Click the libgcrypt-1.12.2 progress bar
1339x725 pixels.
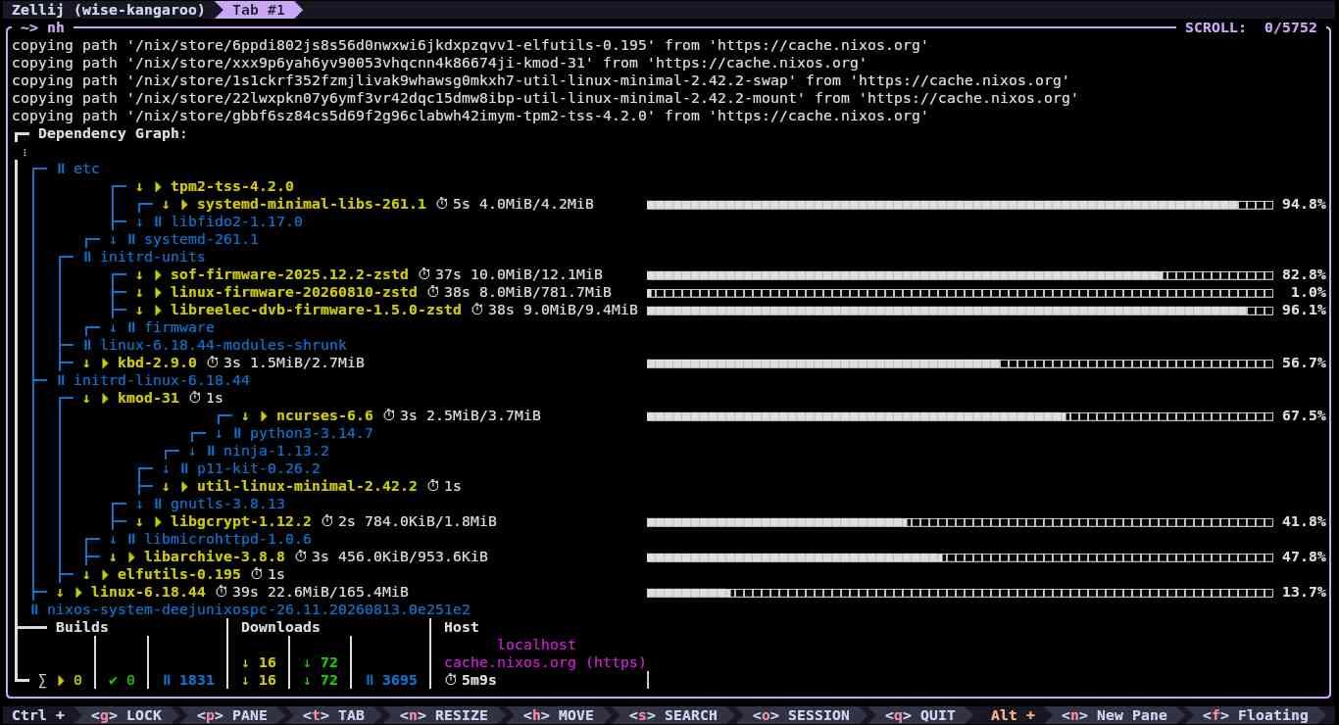point(960,521)
